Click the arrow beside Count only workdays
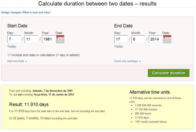The height and width of the screenshot is (132, 196). pyautogui.click(x=140, y=61)
